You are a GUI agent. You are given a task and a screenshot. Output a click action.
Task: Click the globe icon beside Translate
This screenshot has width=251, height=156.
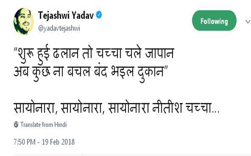[16, 125]
